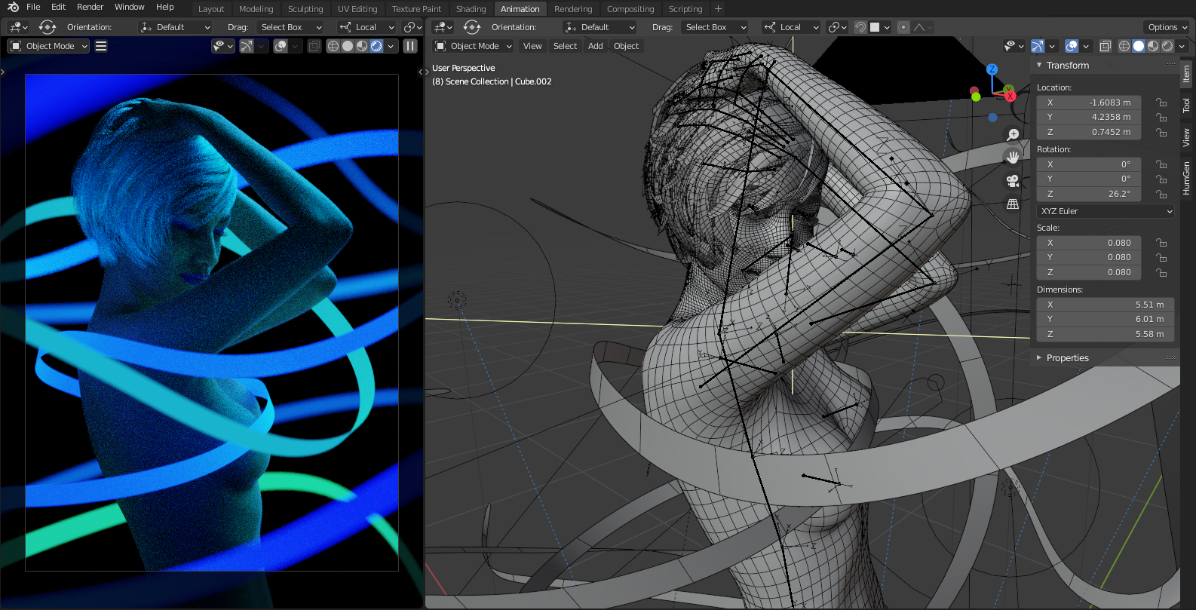Select rendered shading in right viewport header
This screenshot has height=610, width=1196.
1167,46
